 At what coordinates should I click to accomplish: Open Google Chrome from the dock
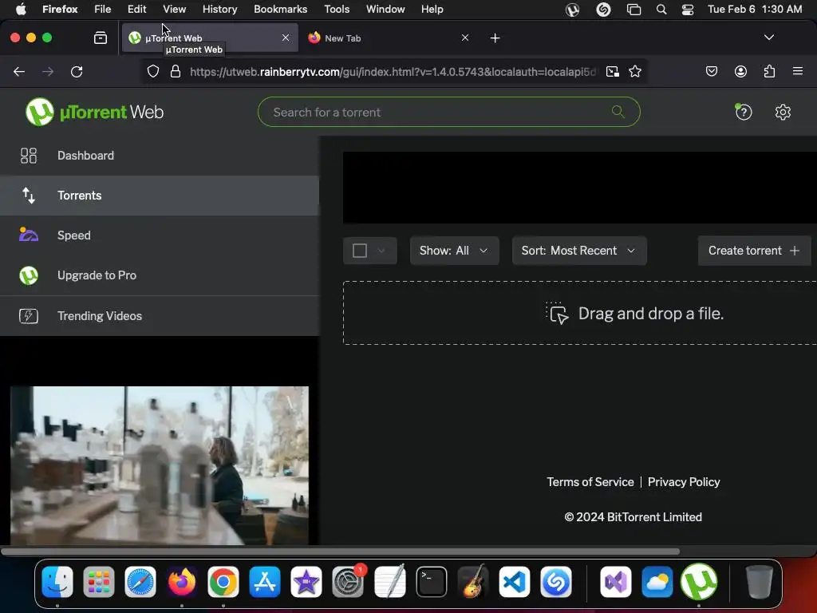pyautogui.click(x=223, y=582)
